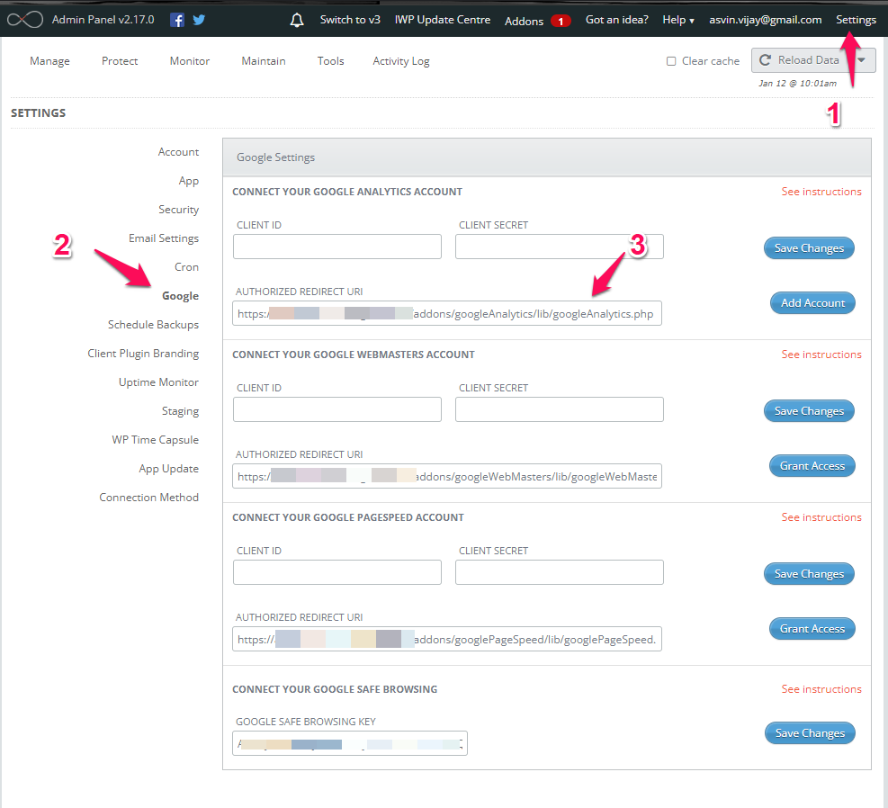See instructions for Google PageSpeed

pyautogui.click(x=821, y=517)
